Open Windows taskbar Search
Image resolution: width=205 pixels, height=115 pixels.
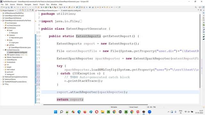[61, 112]
